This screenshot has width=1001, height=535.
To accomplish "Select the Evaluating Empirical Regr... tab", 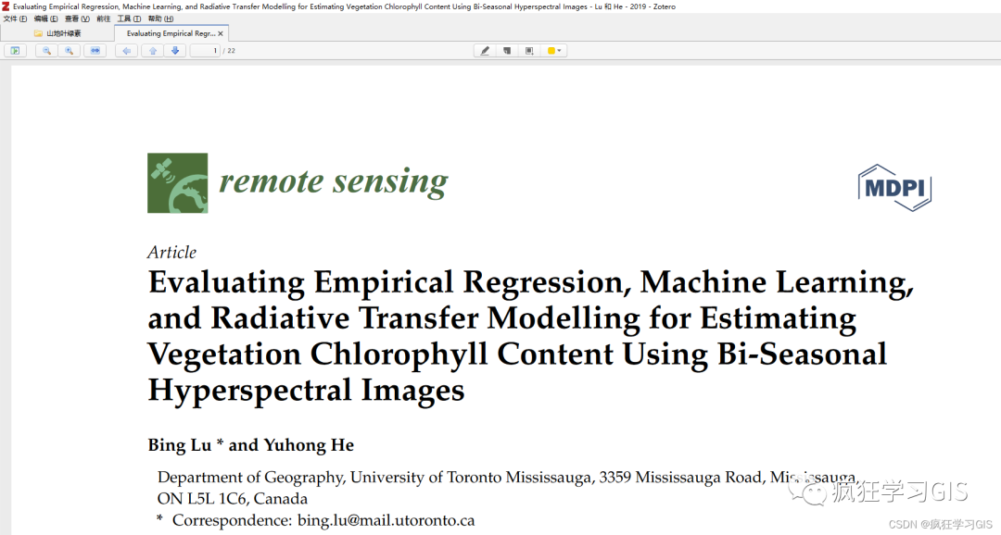I will click(170, 33).
